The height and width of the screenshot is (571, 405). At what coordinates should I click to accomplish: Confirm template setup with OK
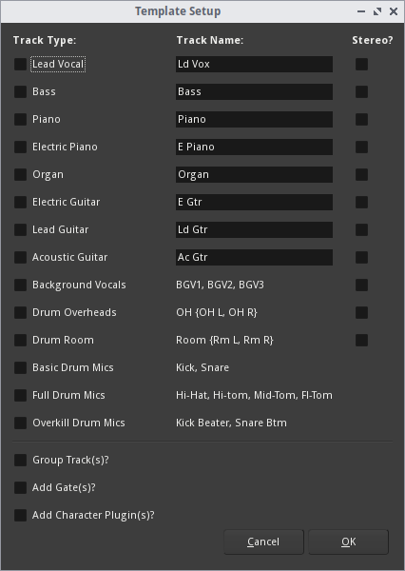[x=349, y=541]
